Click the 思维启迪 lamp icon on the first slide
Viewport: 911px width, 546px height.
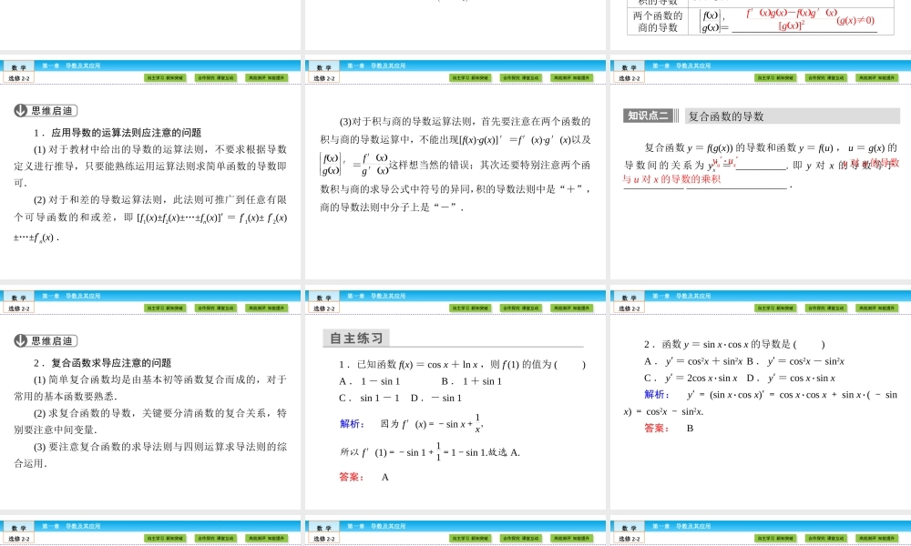(x=19, y=111)
